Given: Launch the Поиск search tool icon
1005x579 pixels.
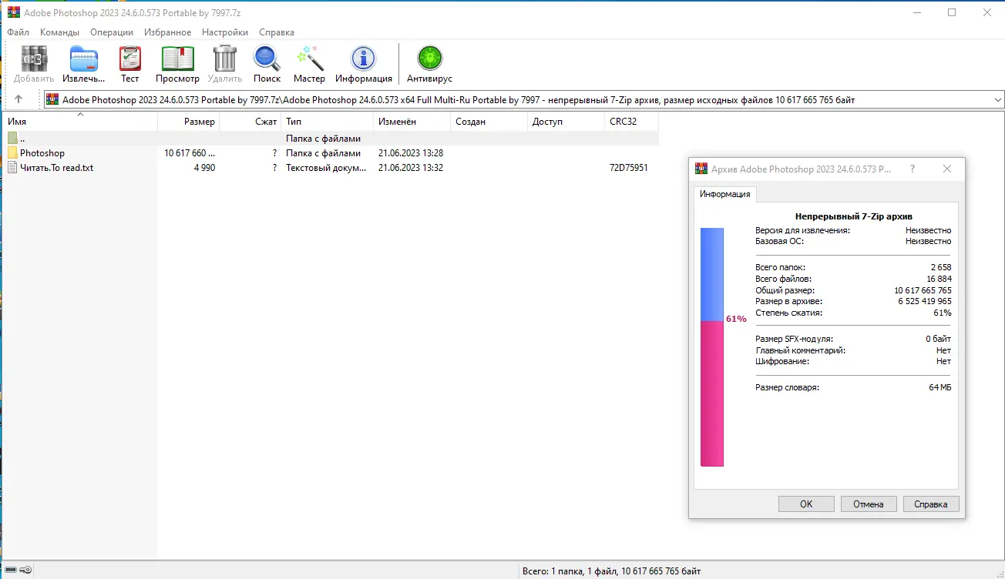Looking at the screenshot, I should (x=267, y=58).
